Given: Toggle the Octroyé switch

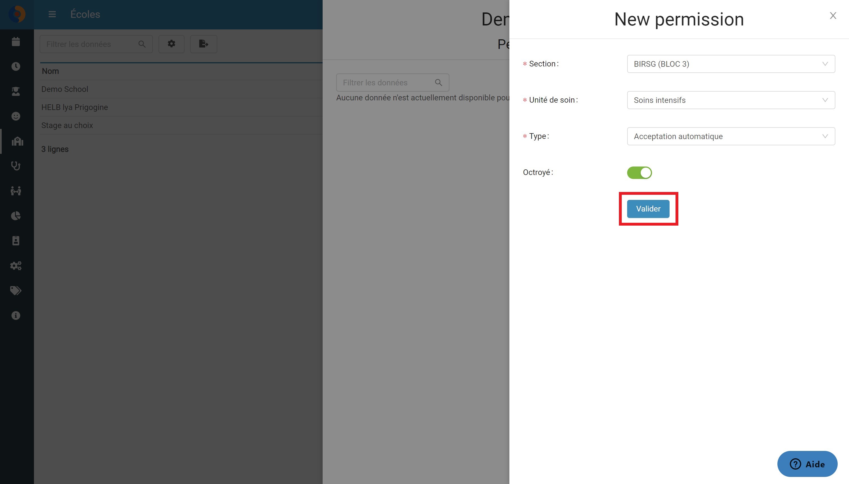Looking at the screenshot, I should 639,173.
